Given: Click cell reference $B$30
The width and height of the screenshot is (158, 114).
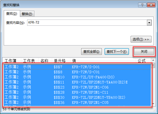Looking at the screenshot, I should (59, 97).
